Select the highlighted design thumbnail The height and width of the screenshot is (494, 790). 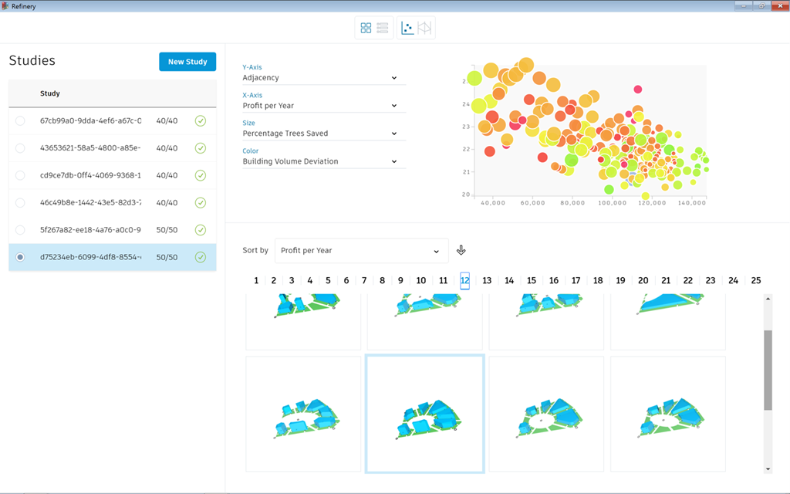pyautogui.click(x=425, y=413)
